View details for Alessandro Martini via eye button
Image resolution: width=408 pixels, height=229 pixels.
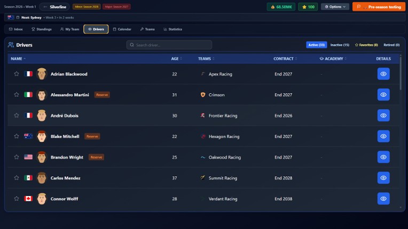[x=383, y=95]
